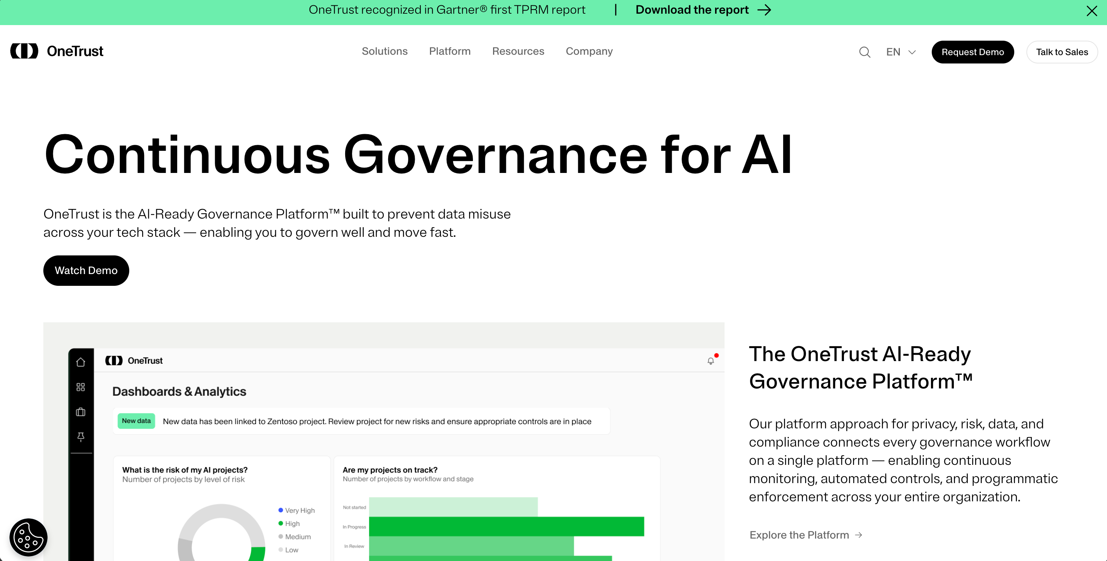Image resolution: width=1107 pixels, height=561 pixels.
Task: Click the Dashboards & Analytics heading
Action: [x=179, y=391]
